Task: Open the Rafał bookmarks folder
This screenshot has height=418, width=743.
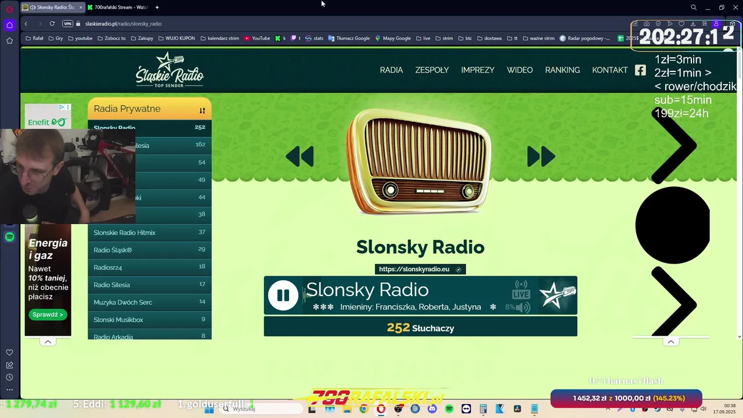Action: [x=34, y=38]
